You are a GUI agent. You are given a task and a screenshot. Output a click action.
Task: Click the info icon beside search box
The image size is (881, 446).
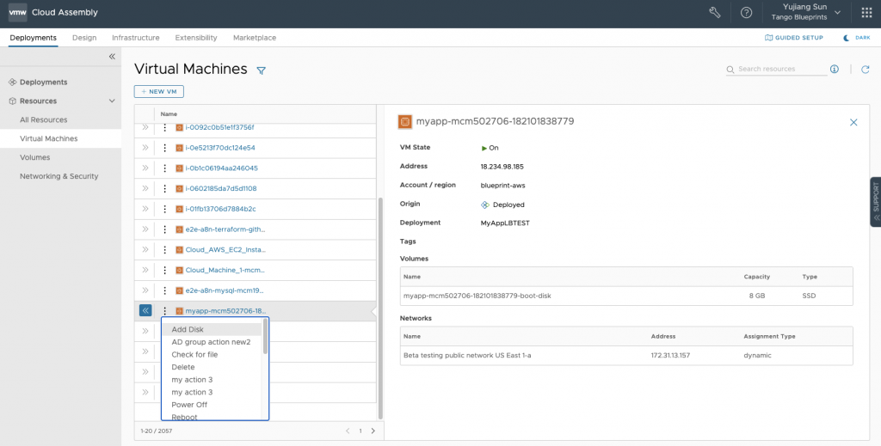pyautogui.click(x=834, y=70)
